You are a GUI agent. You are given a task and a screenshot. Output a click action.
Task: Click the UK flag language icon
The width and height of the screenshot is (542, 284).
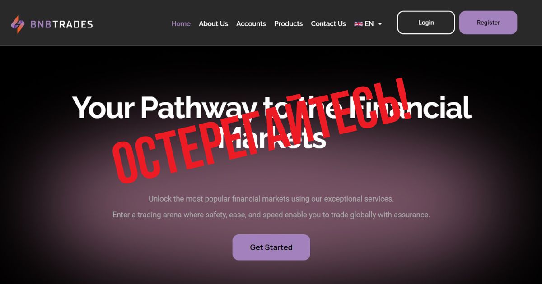tap(358, 24)
